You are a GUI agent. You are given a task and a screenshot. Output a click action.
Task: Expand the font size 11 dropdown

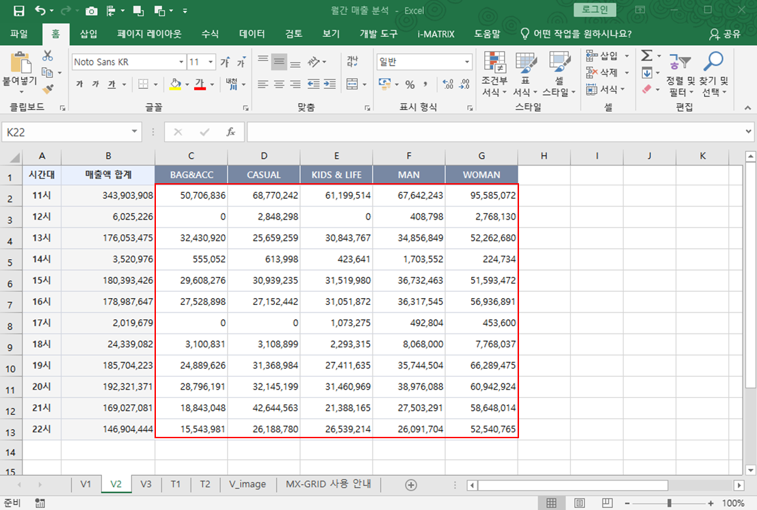pos(211,62)
